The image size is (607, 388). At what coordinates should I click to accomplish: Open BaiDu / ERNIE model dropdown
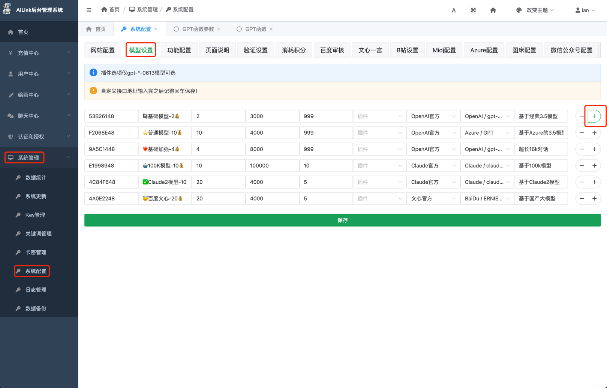pyautogui.click(x=487, y=199)
